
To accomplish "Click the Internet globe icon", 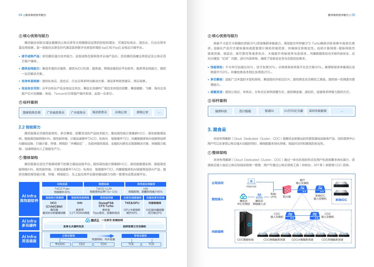I will [x=251, y=182].
